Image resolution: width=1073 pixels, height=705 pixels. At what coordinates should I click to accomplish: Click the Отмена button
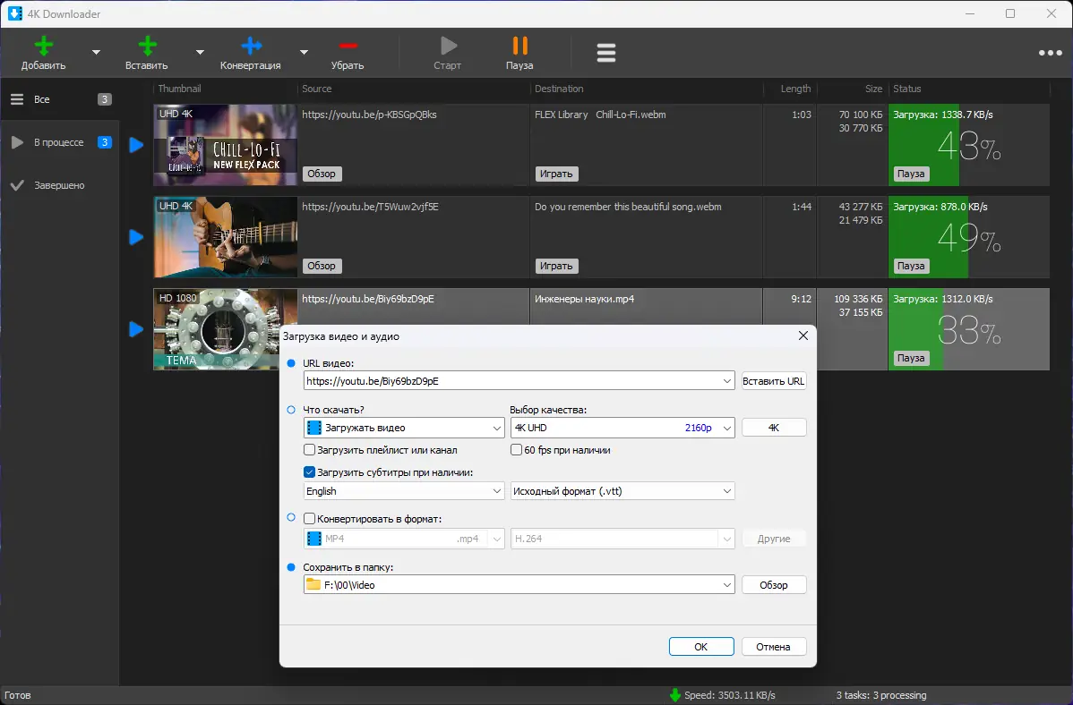[773, 647]
